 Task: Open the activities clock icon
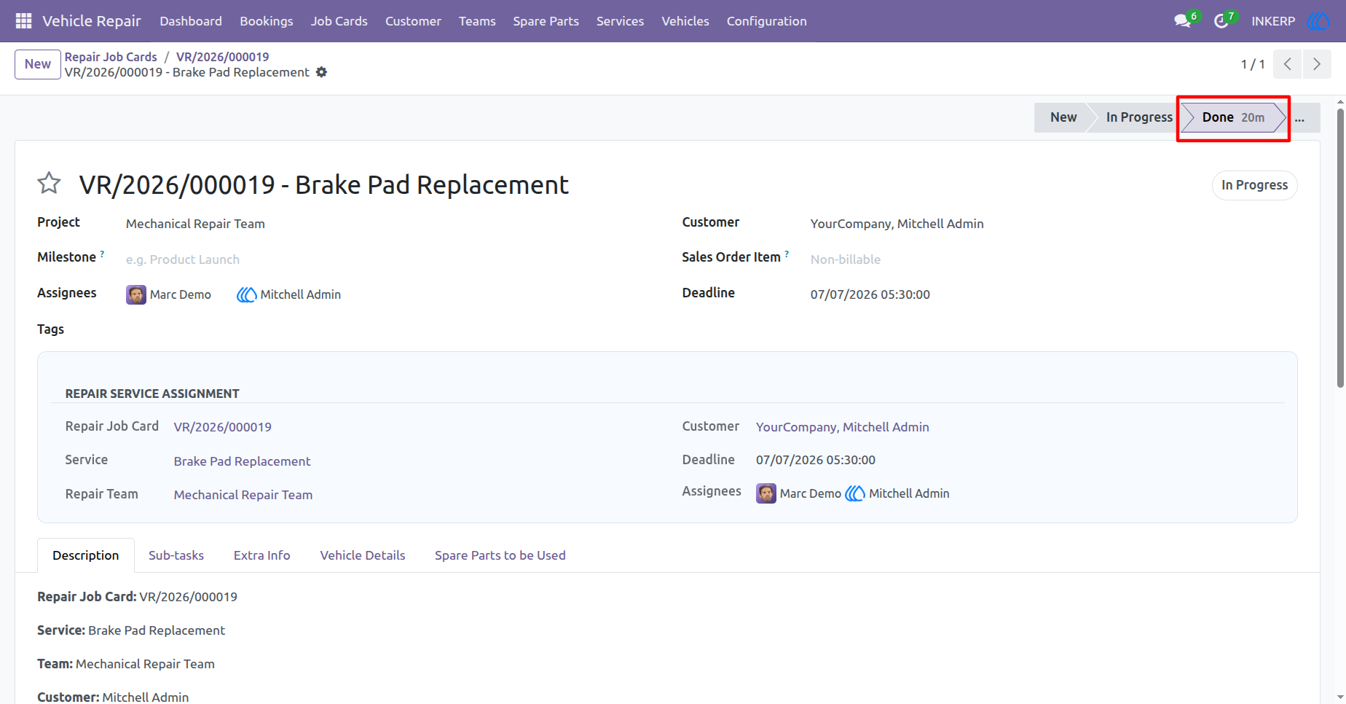1221,21
